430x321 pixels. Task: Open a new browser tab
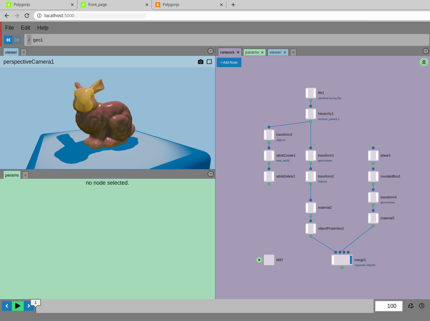point(233,5)
